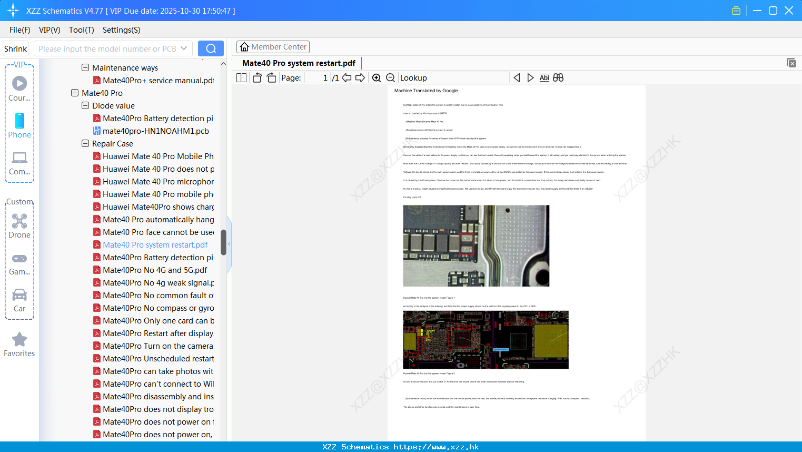Screen dimensions: 802x452
Task: Rotate the PDF page clockwise
Action: [x=271, y=78]
